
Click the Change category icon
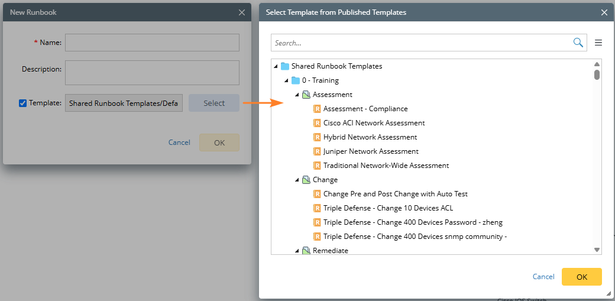[306, 180]
